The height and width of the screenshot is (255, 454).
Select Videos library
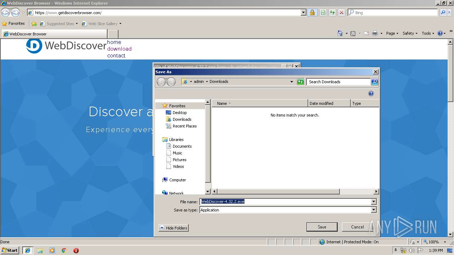pyautogui.click(x=178, y=166)
